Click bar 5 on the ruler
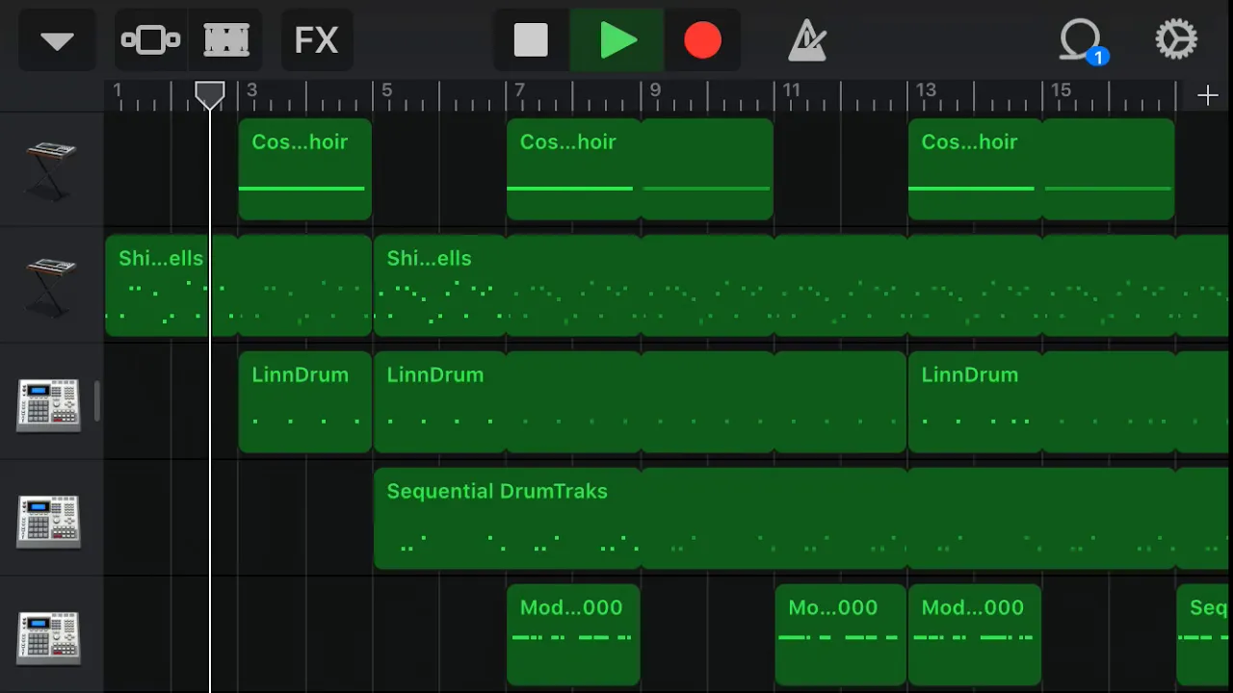Image resolution: width=1233 pixels, height=693 pixels. click(x=386, y=90)
